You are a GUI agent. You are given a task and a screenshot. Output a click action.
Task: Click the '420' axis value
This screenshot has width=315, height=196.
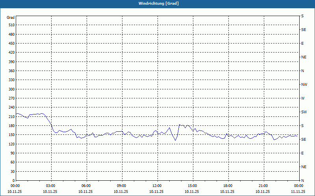pyautogui.click(x=12, y=53)
